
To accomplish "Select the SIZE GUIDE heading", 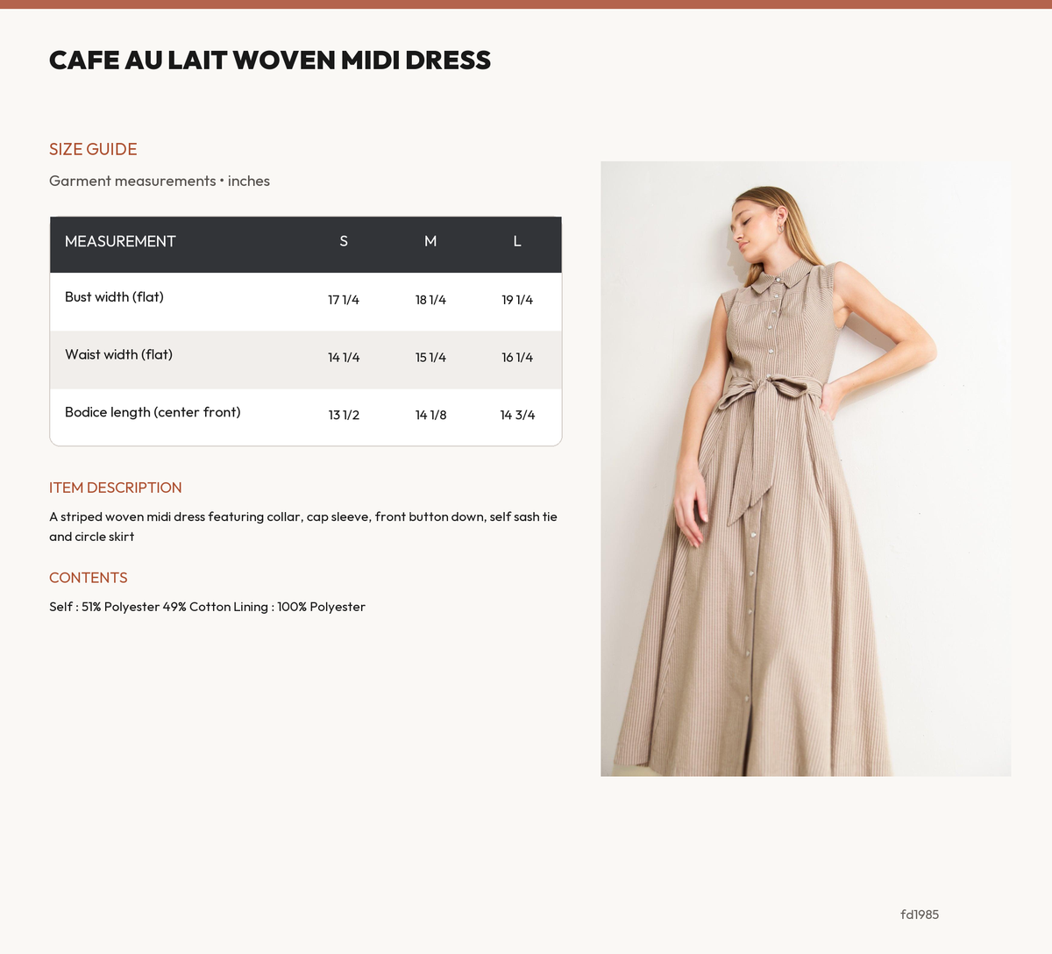I will 93,149.
